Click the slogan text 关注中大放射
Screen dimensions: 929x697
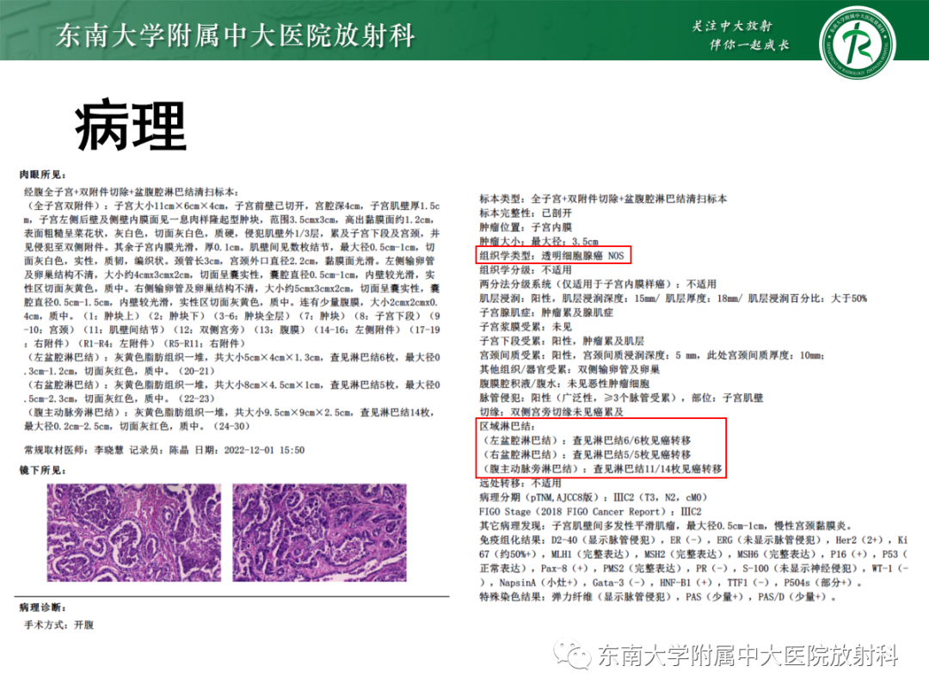pos(732,26)
